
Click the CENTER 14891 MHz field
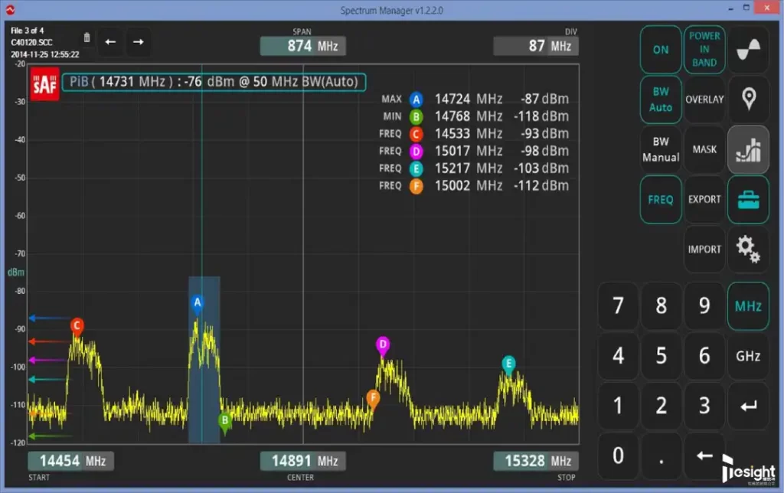pos(302,461)
